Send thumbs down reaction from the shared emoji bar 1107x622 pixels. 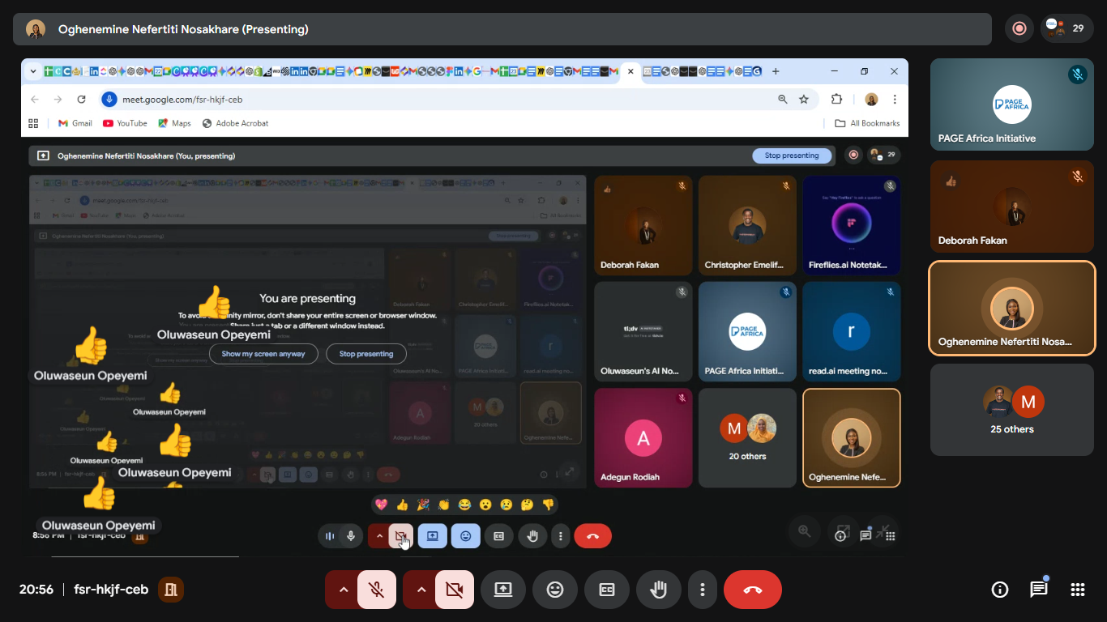click(x=548, y=505)
